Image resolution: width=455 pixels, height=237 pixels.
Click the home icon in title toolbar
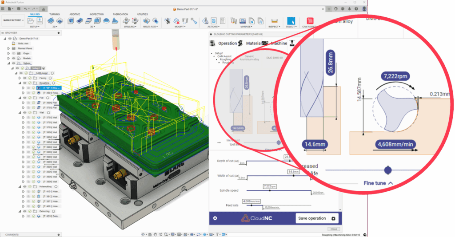[43, 9]
